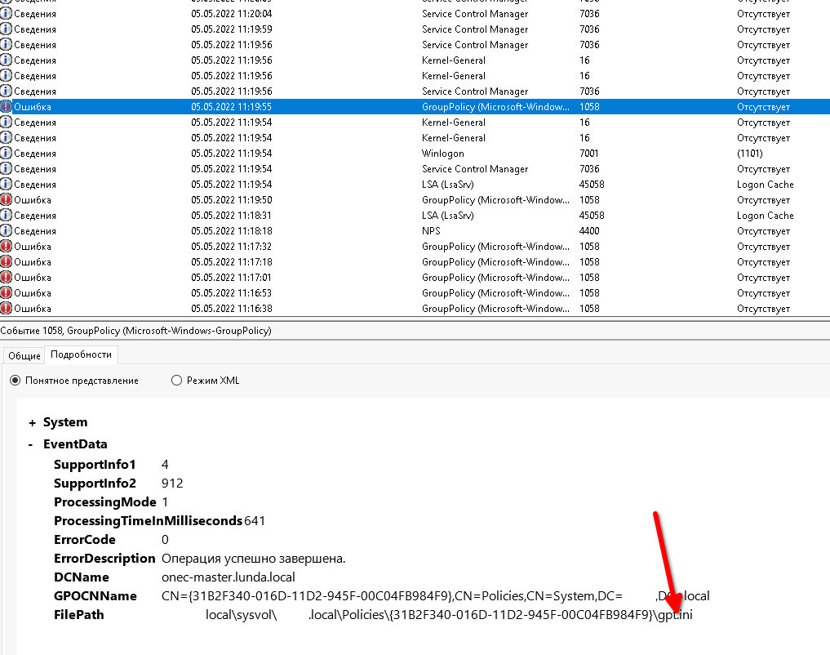Click the 'ErrorDescription' field label

click(104, 559)
